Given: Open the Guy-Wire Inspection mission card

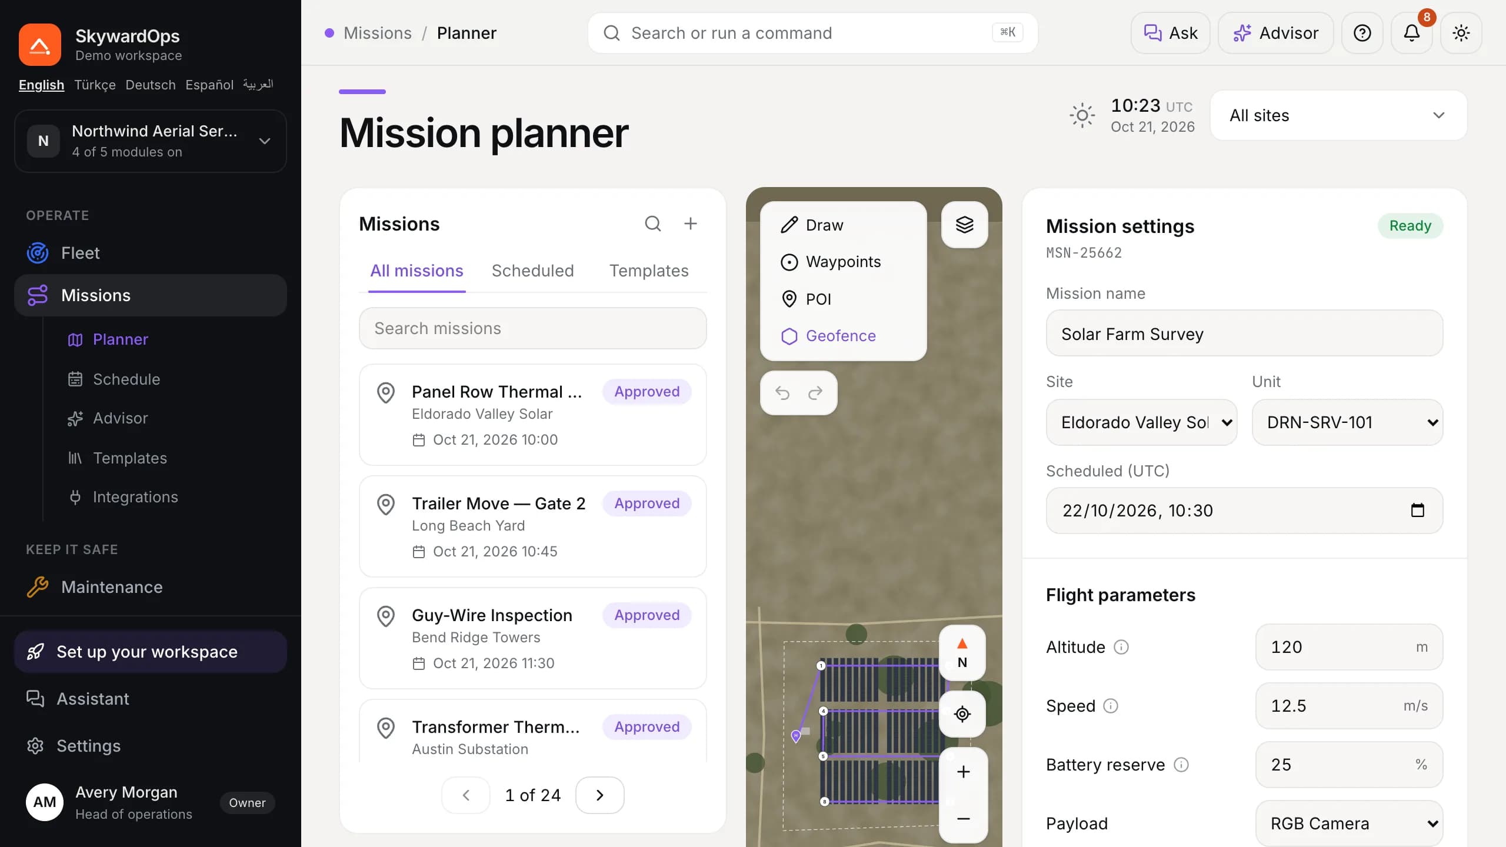Looking at the screenshot, I should coord(532,638).
